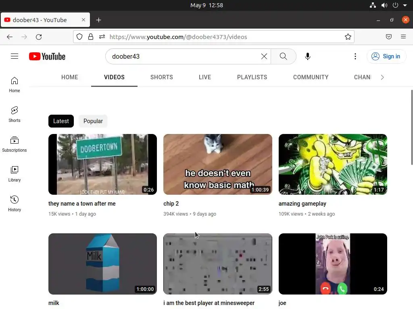The height and width of the screenshot is (309, 413).
Task: Expand the system menu dropdown arrow
Action: 405,5
